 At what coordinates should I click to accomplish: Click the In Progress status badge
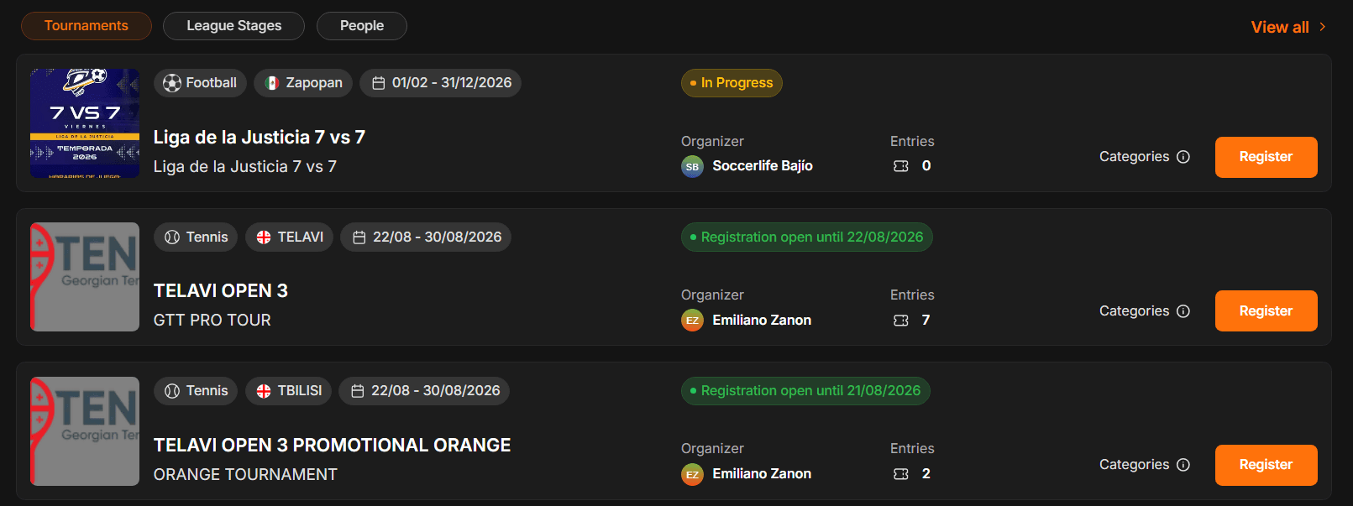732,83
